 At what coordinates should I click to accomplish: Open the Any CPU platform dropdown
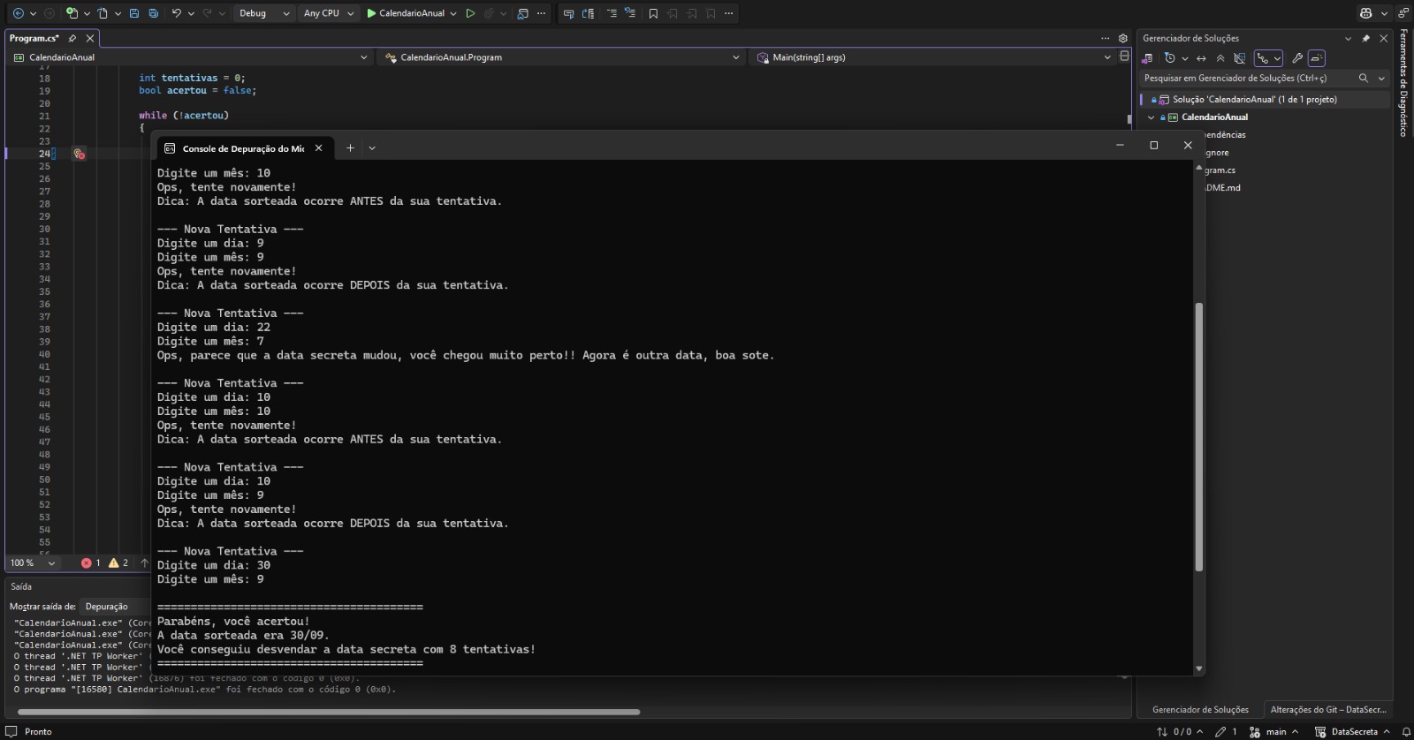coord(328,13)
